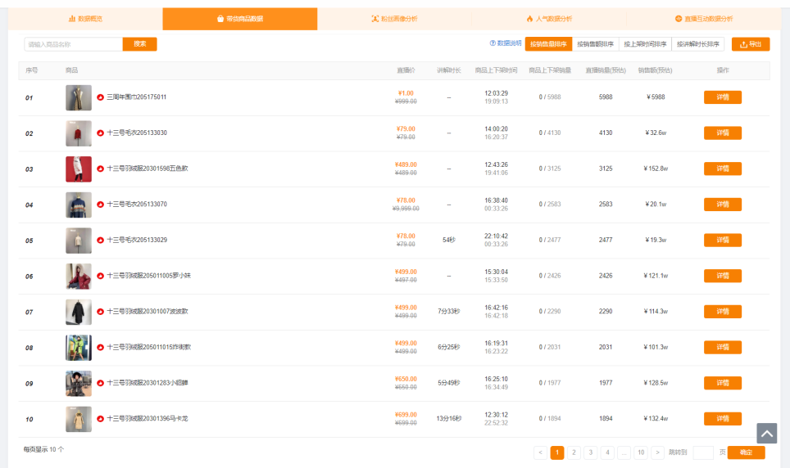Open 详情 for row 02 (¥79.00)

coord(723,133)
